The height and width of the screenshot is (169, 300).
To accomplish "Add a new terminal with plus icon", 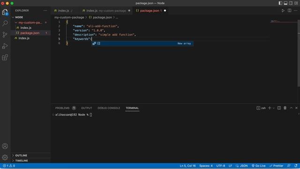I will point(270,108).
